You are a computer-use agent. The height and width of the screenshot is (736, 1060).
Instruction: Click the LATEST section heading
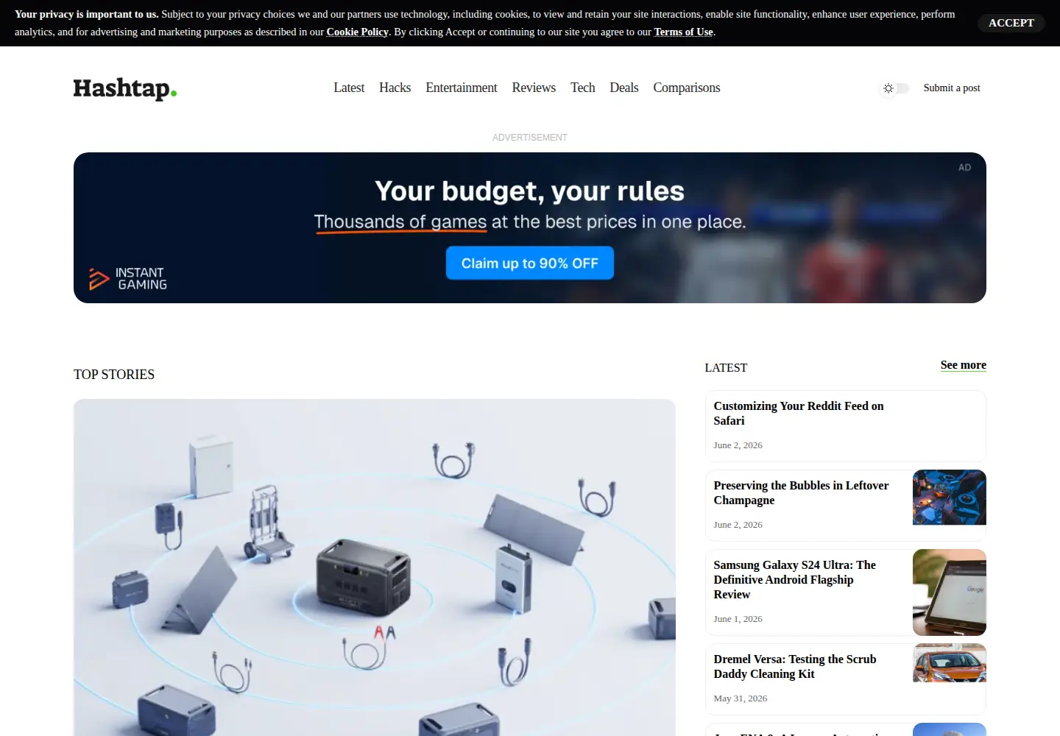pos(726,368)
